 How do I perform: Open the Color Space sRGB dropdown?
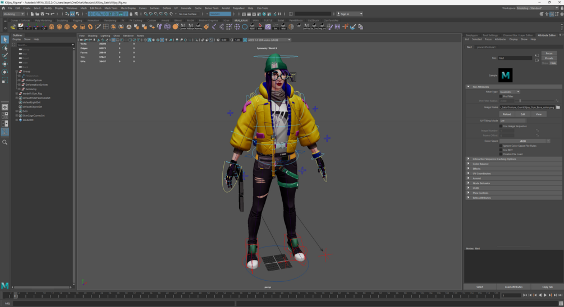(524, 141)
